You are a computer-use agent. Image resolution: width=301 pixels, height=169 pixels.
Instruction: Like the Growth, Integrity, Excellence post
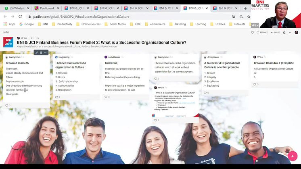pos(205,93)
